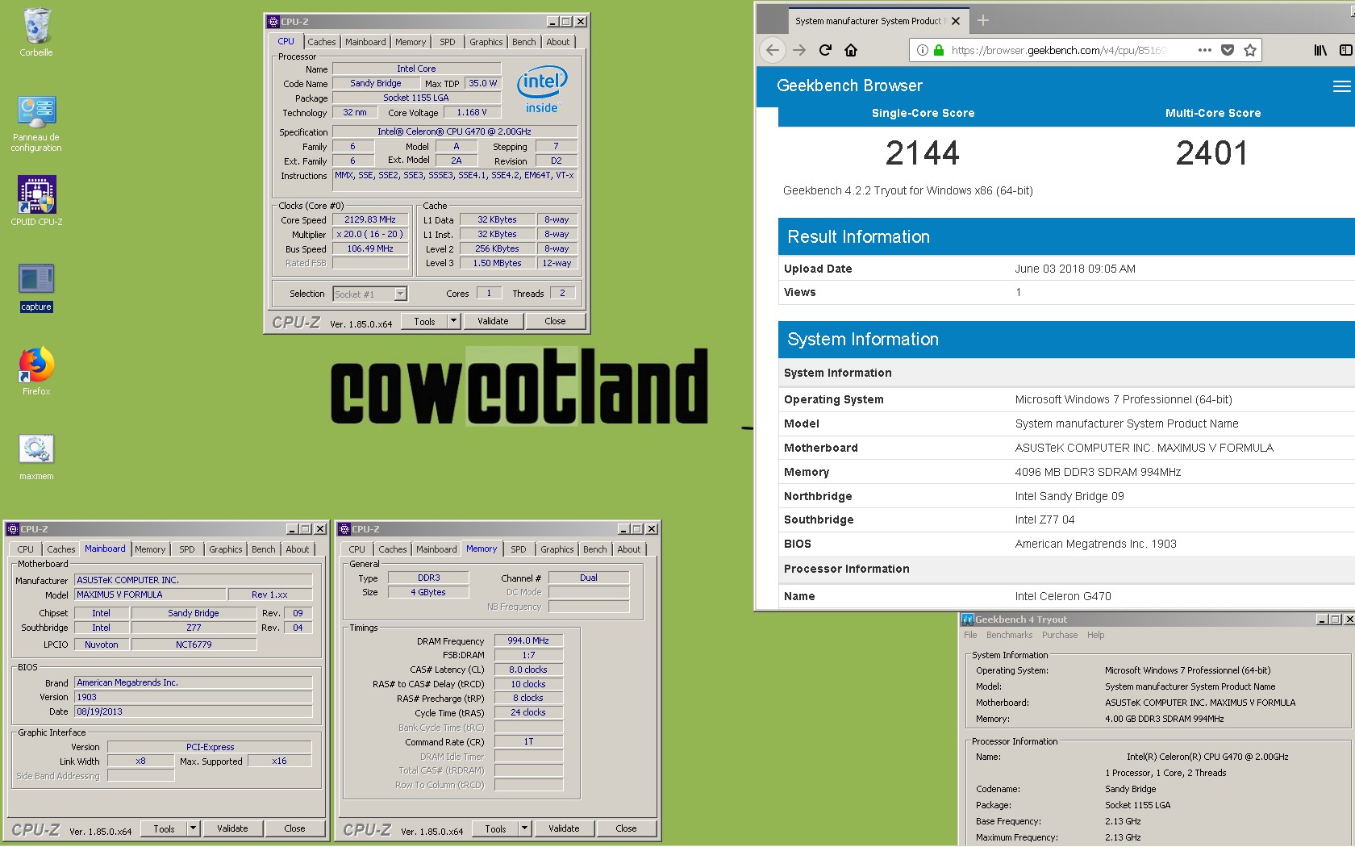
Task: Open SPD tab in Mainboard CPU-Z window
Action: pyautogui.click(x=187, y=549)
